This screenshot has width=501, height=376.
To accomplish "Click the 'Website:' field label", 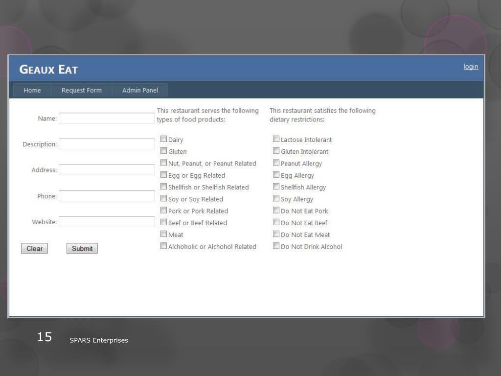I will coord(45,222).
